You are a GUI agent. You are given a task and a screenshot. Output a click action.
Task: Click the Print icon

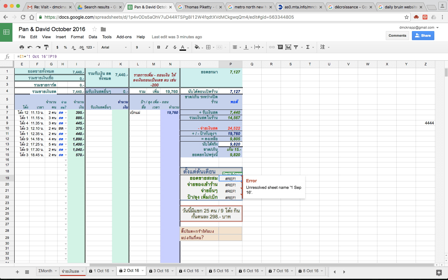[x=22, y=47]
